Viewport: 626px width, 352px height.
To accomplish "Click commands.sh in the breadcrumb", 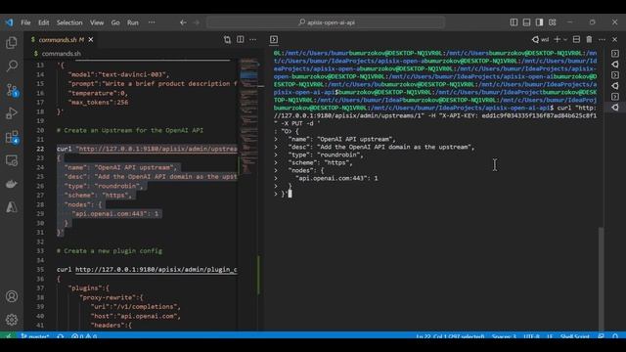I will [x=61, y=54].
